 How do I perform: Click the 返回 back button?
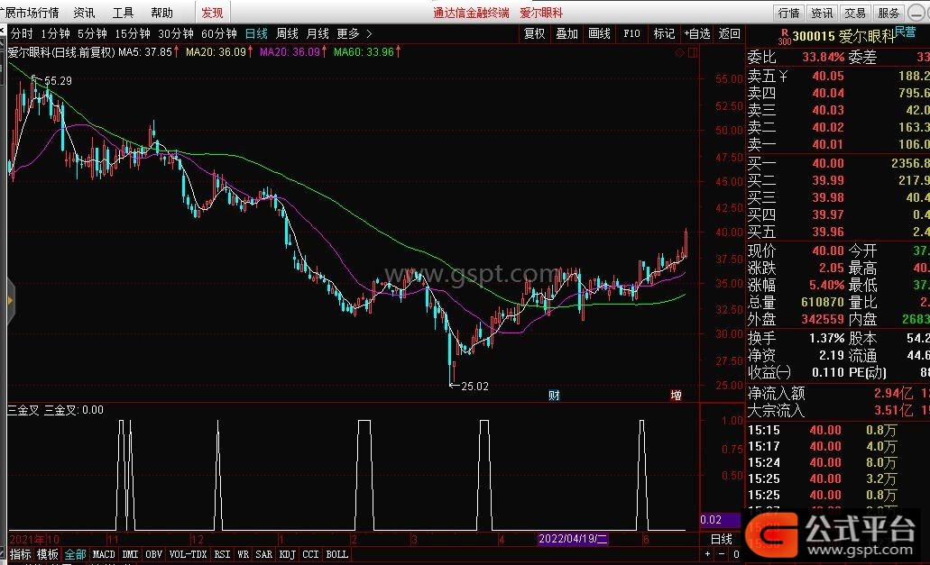pos(729,33)
